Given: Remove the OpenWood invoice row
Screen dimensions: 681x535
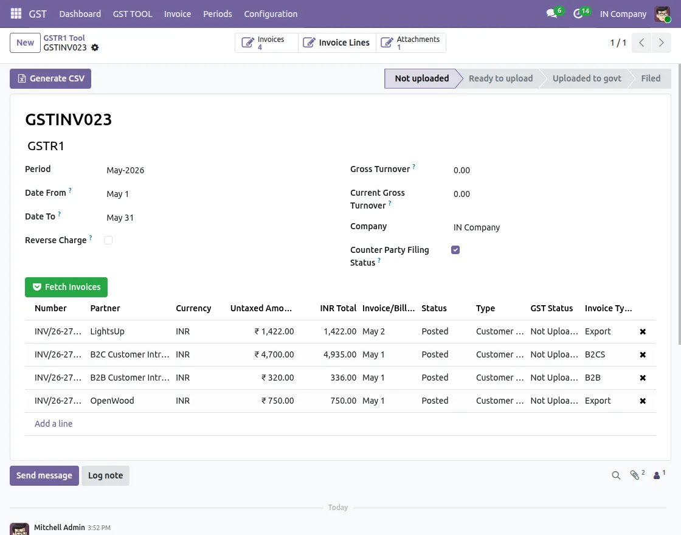Looking at the screenshot, I should click(643, 401).
